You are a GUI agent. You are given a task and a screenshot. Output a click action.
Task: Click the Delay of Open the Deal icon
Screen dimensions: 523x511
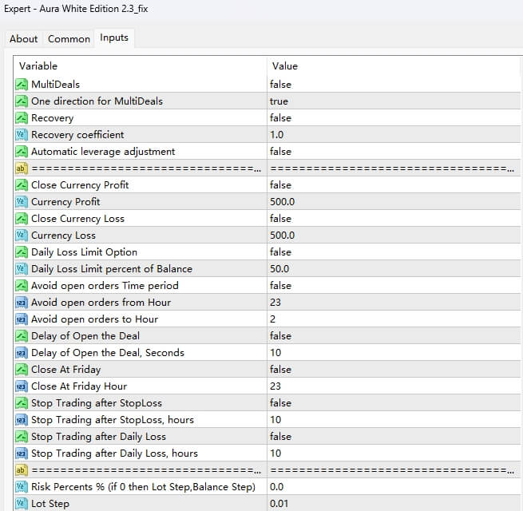click(x=22, y=336)
